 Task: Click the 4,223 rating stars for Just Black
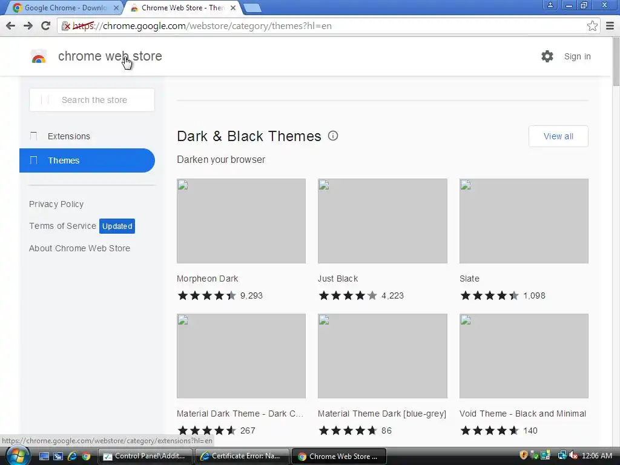tap(348, 295)
